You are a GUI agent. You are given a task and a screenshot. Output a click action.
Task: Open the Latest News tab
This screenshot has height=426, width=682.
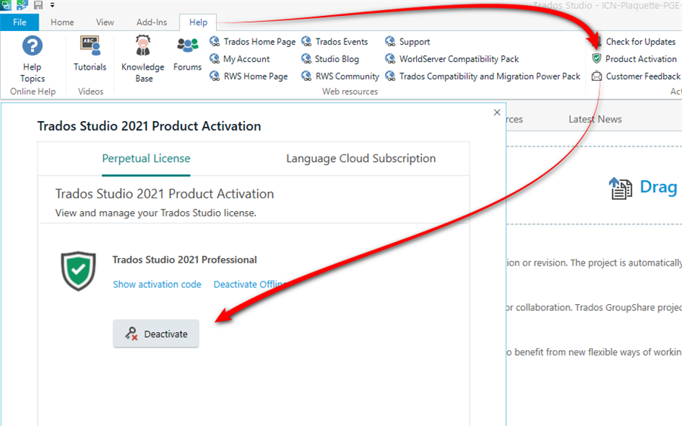coord(595,119)
